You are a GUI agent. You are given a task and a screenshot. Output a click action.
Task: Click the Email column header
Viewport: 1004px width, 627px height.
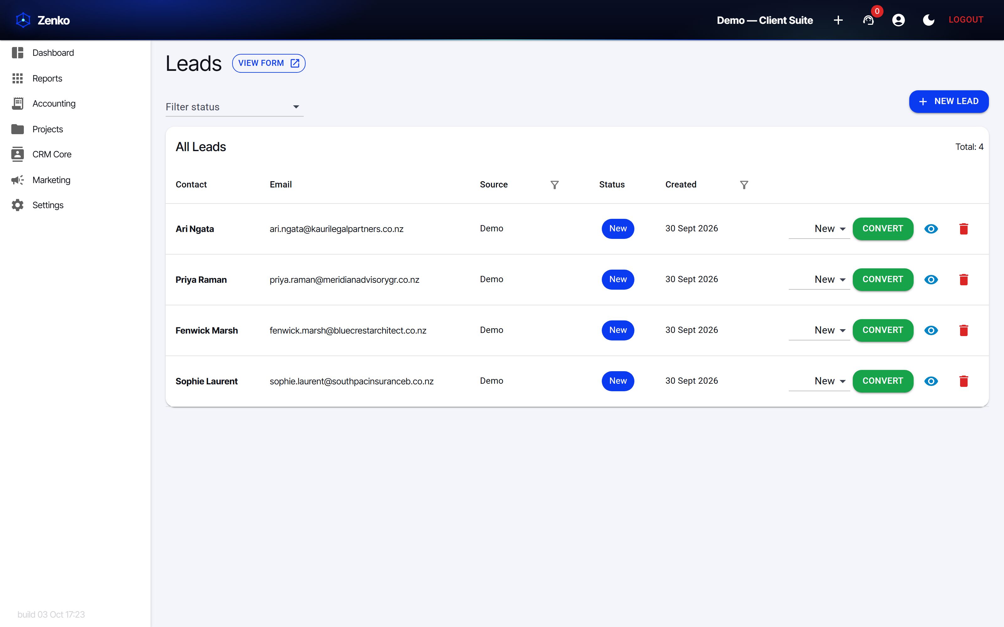pos(280,185)
